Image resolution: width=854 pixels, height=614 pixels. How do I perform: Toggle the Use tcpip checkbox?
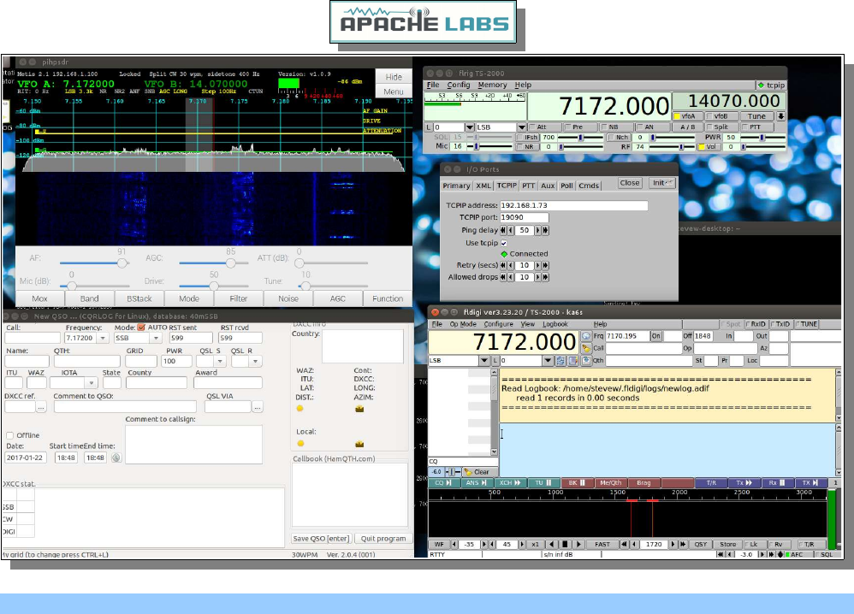504,243
